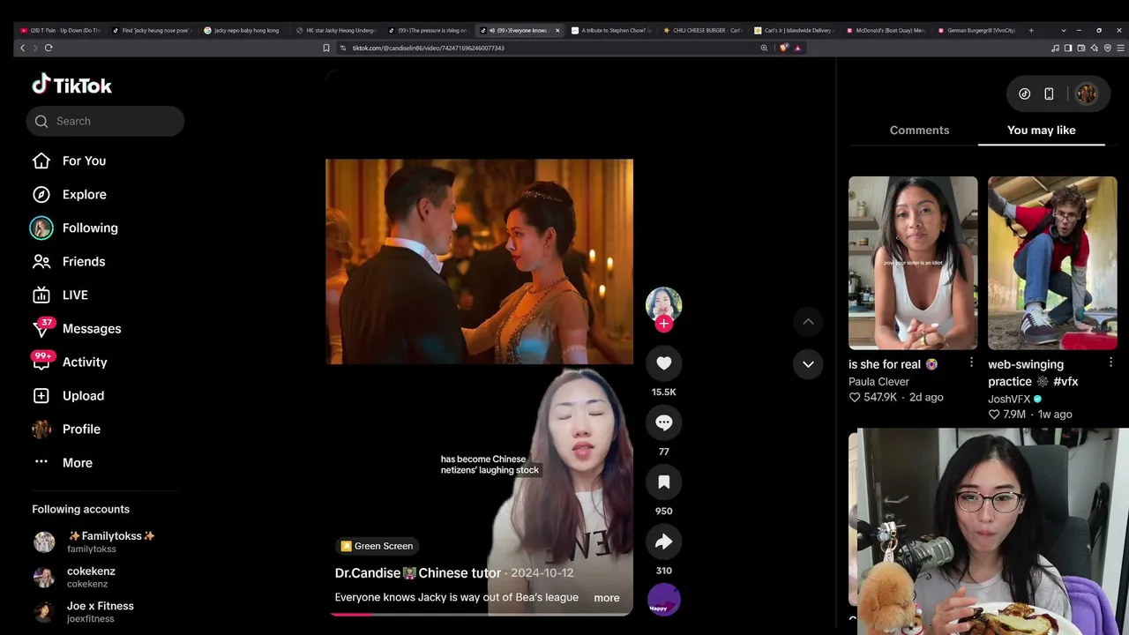The width and height of the screenshot is (1129, 635).
Task: Open the Familytokss following account
Action: (x=94, y=542)
